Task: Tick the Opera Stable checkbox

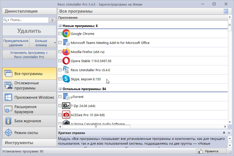Action: pos(60,61)
